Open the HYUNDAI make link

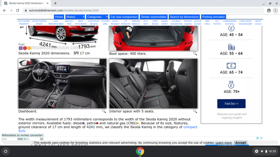(176, 21)
